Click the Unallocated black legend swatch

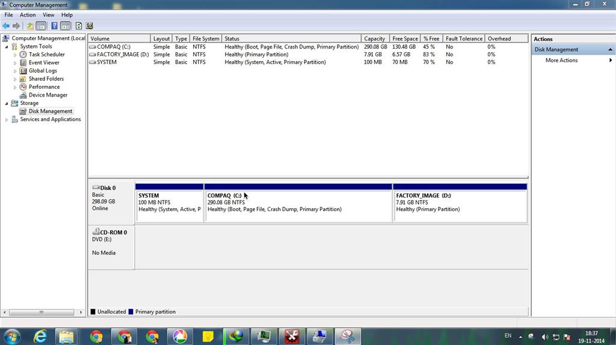coord(93,311)
